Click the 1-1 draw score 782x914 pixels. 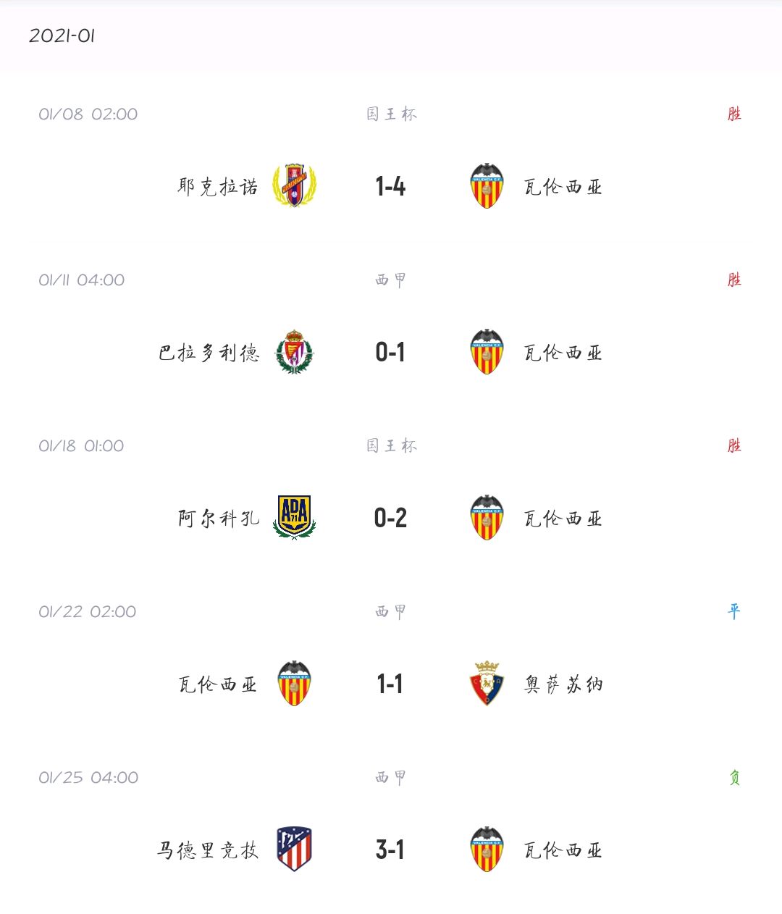390,684
